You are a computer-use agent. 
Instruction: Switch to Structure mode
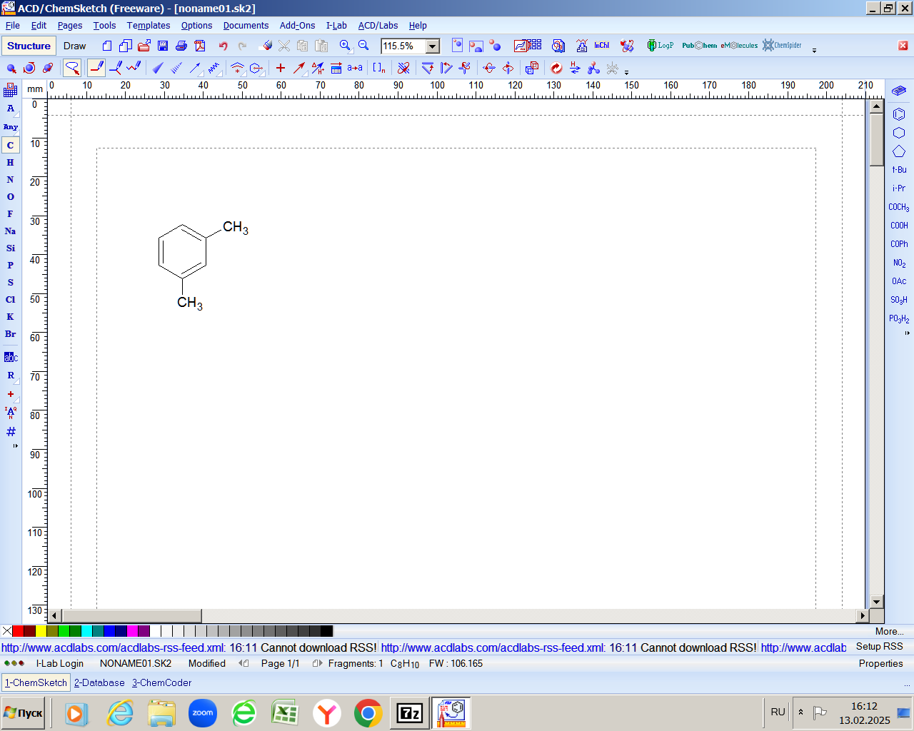(x=29, y=46)
